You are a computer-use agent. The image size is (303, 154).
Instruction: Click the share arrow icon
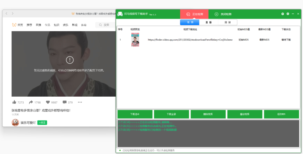31,102
